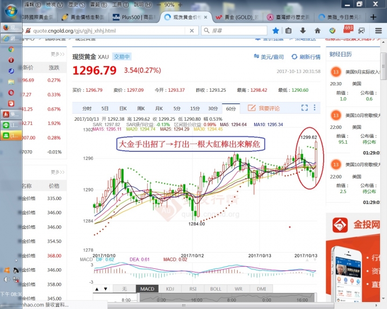Open the 檢視 menu
Image resolution: width=387 pixels, height=309 pixels.
(54, 4)
